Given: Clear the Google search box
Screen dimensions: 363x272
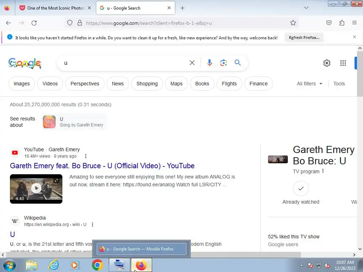Looking at the screenshot, I should pos(192,63).
